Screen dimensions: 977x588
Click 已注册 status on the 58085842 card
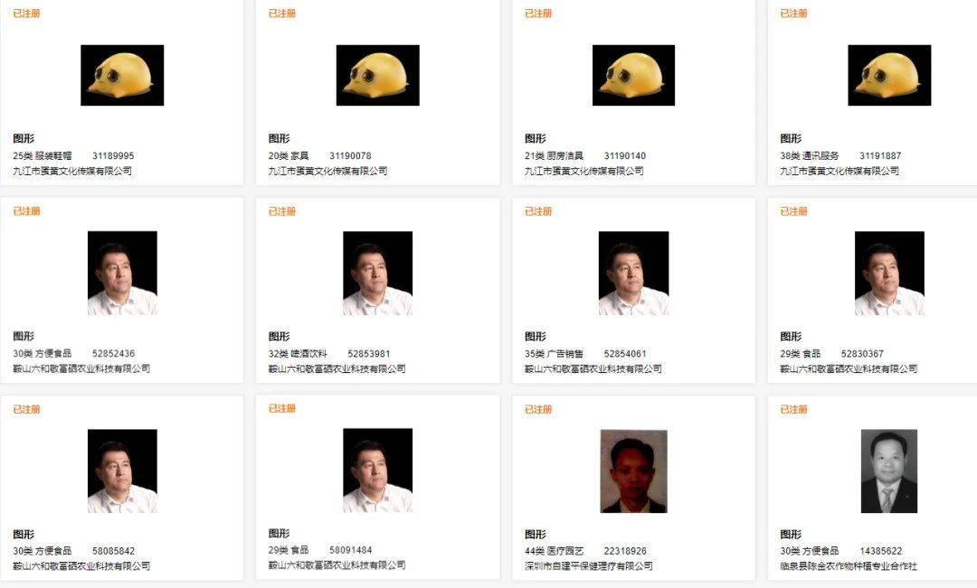(x=26, y=409)
